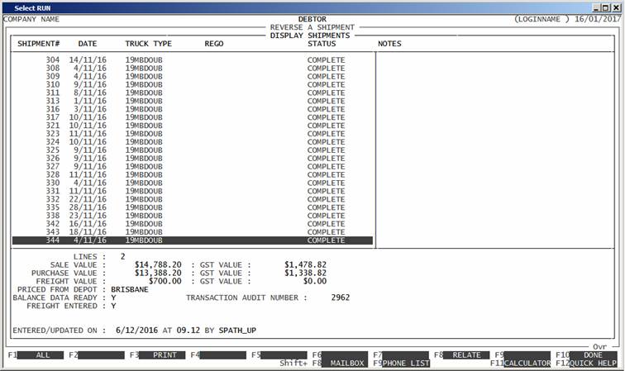Select shipment 331 row
The width and height of the screenshot is (625, 371).
[x=193, y=191]
